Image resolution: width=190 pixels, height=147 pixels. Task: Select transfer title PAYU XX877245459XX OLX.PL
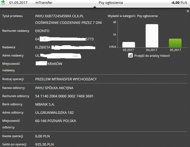[x=59, y=16]
